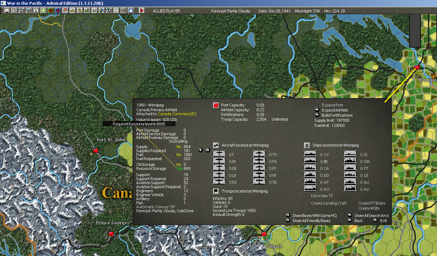Image resolution: width=437 pixels, height=256 pixels.
Task: Click the globe toolbar icon
Action: click(x=101, y=11)
